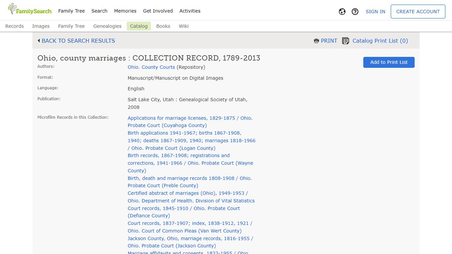Click the FamilySearch tree logo
This screenshot has width=452, height=254.
(x=30, y=9)
